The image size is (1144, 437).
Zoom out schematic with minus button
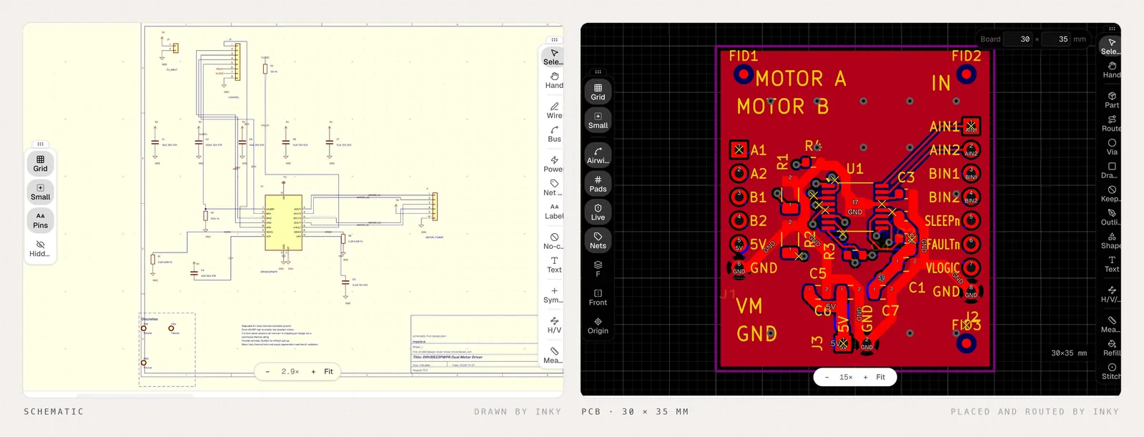[267, 371]
